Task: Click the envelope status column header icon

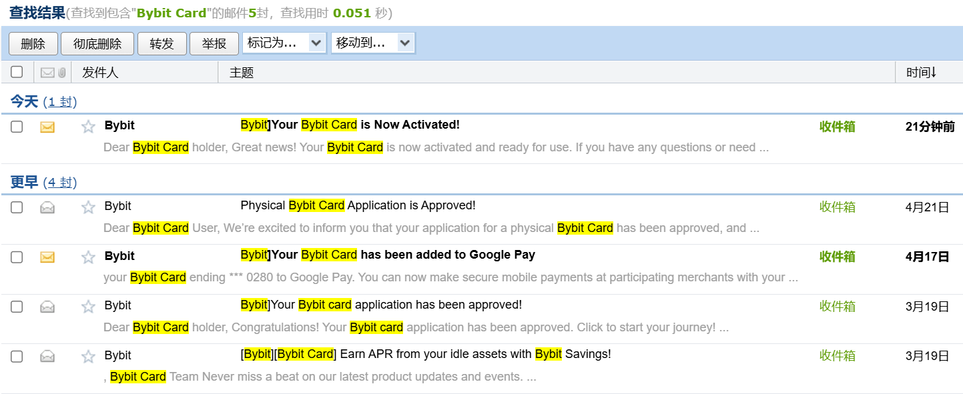Action: click(47, 73)
